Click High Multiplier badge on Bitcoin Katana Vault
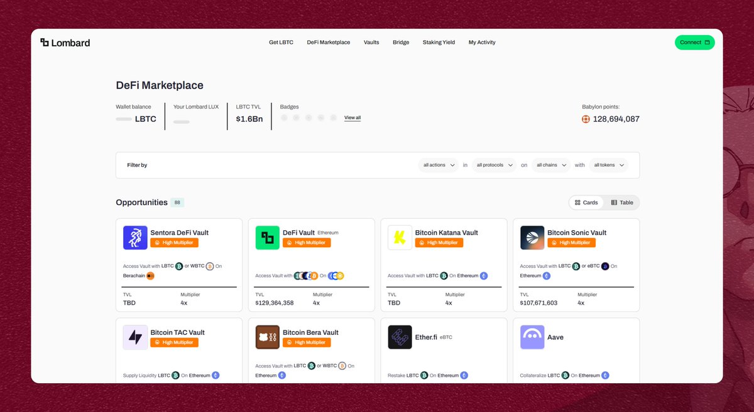Screen dimensions: 754x412 (x=439, y=243)
